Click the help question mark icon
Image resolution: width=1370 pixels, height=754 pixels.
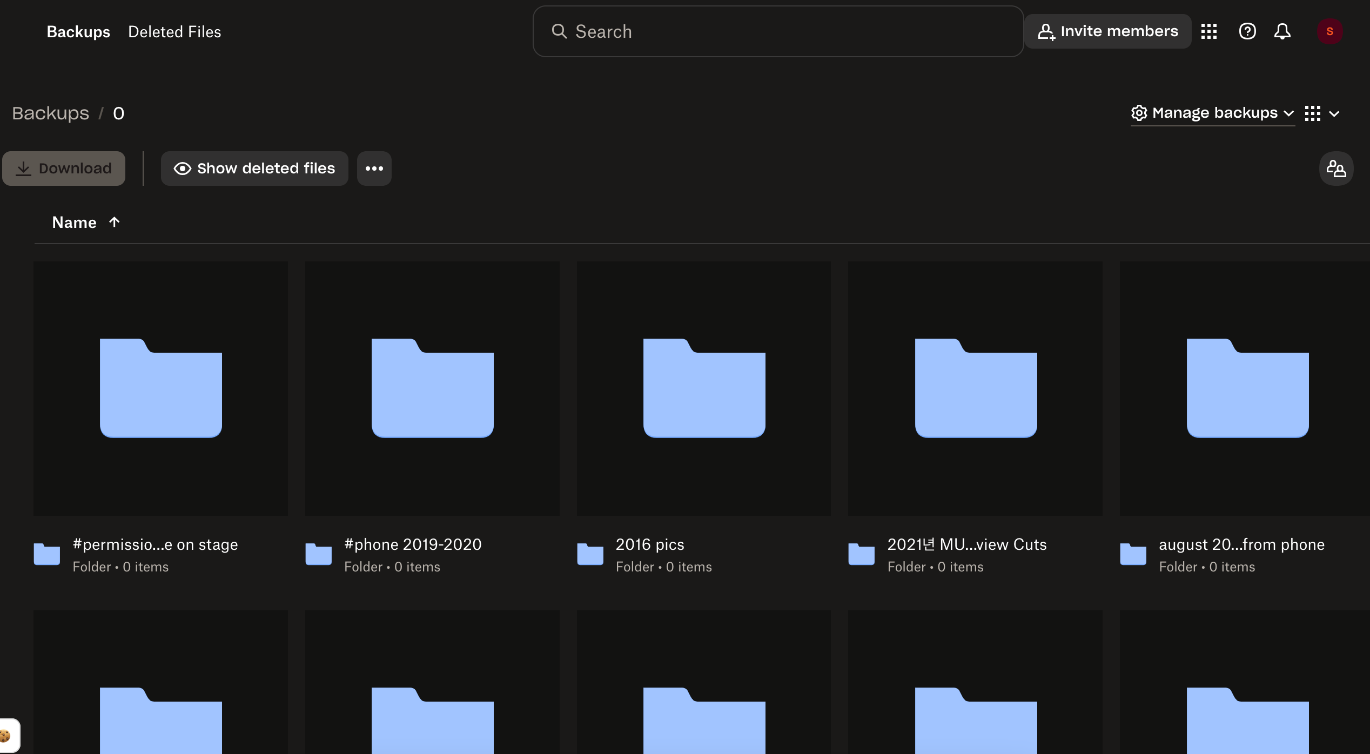tap(1247, 31)
